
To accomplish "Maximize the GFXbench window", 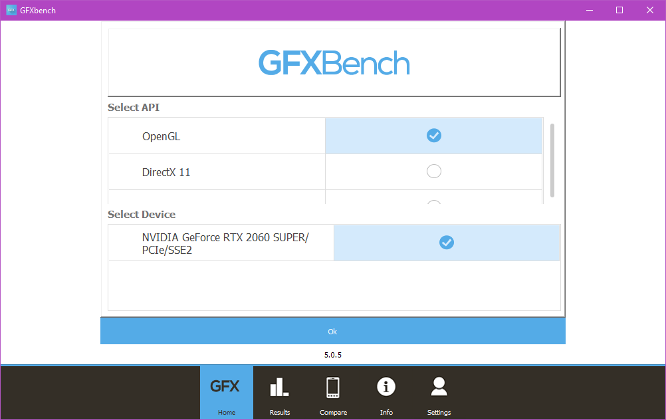I will [x=619, y=10].
